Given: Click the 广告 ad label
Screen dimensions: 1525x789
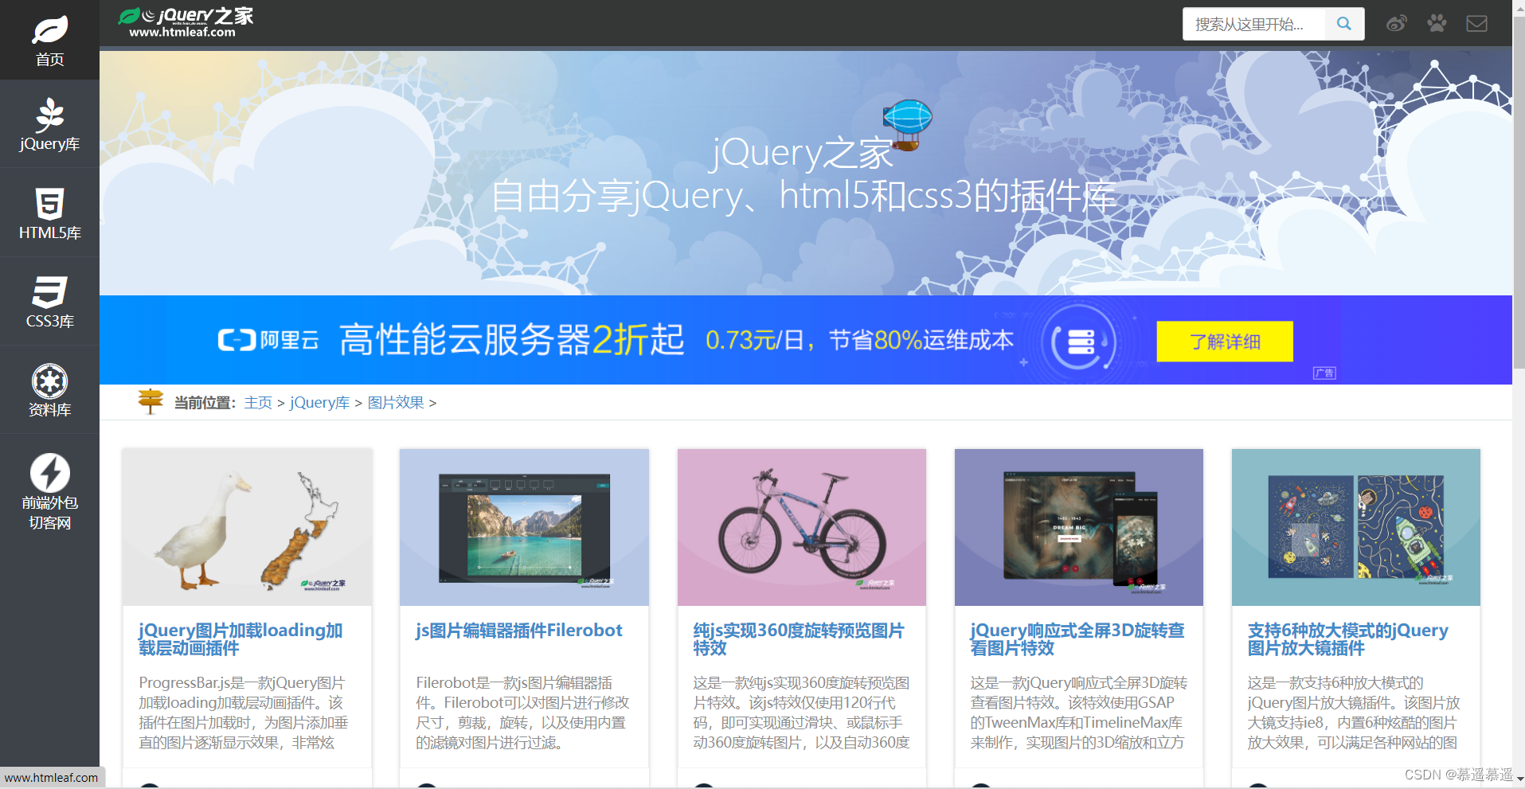Looking at the screenshot, I should [x=1324, y=373].
